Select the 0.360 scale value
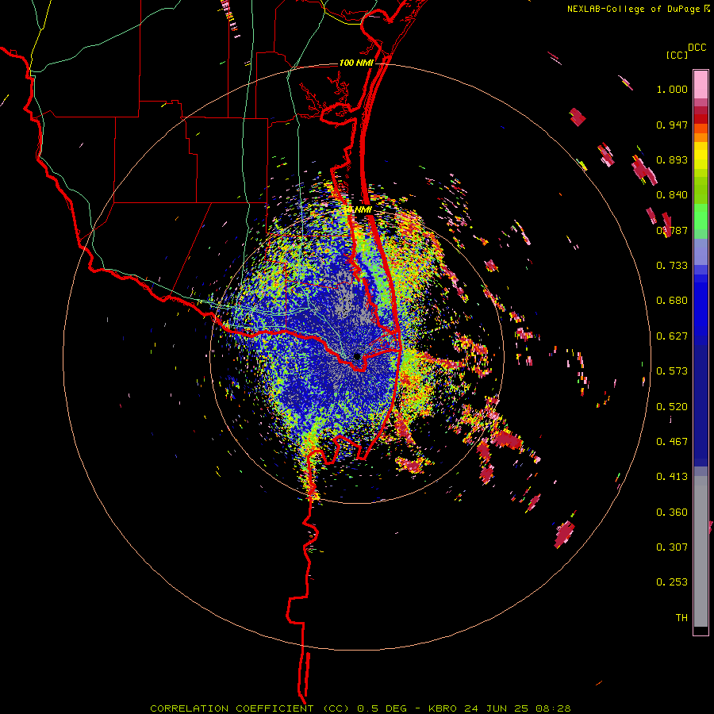The height and width of the screenshot is (714, 714). click(672, 512)
